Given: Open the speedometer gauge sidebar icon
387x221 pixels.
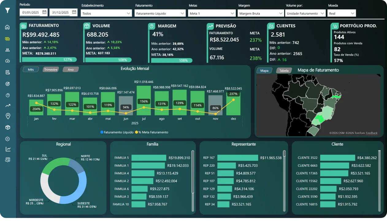Looking at the screenshot, I should point(8,61).
